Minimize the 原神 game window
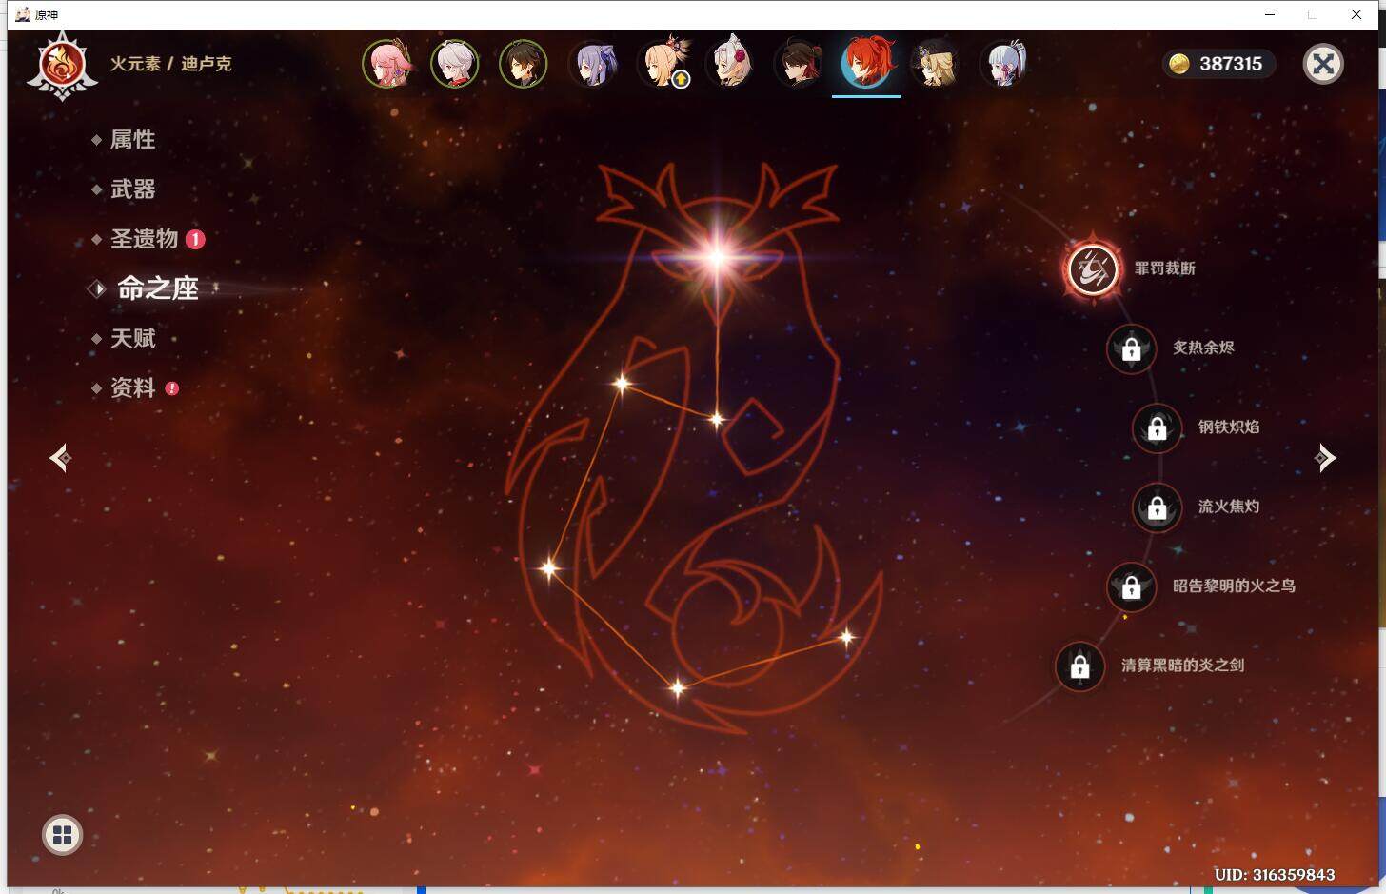 click(1269, 14)
